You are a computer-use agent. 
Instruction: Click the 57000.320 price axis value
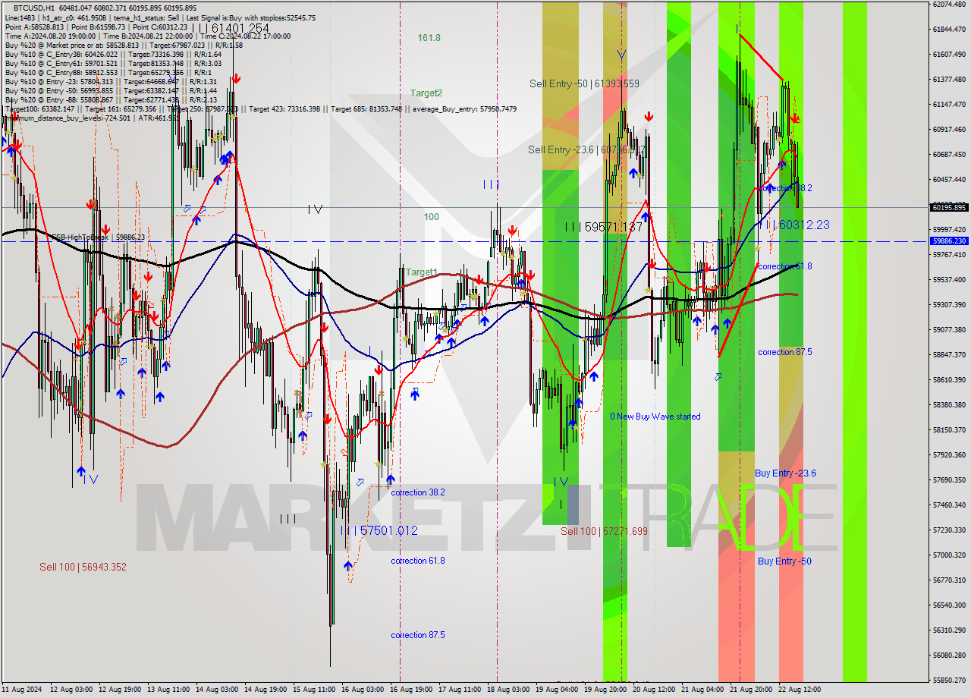click(949, 555)
